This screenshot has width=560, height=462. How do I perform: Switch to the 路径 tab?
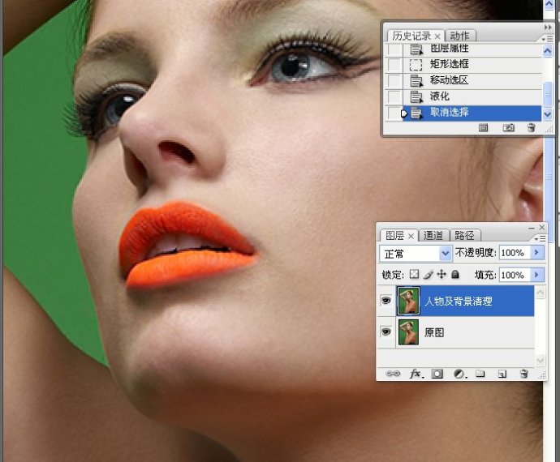click(465, 236)
